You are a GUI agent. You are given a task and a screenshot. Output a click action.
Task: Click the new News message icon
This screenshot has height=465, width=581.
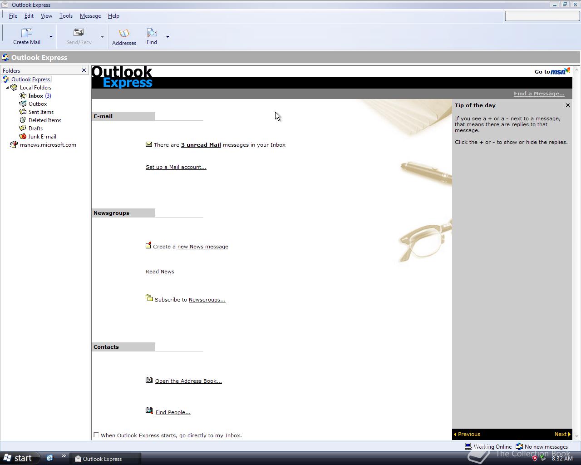(x=148, y=246)
